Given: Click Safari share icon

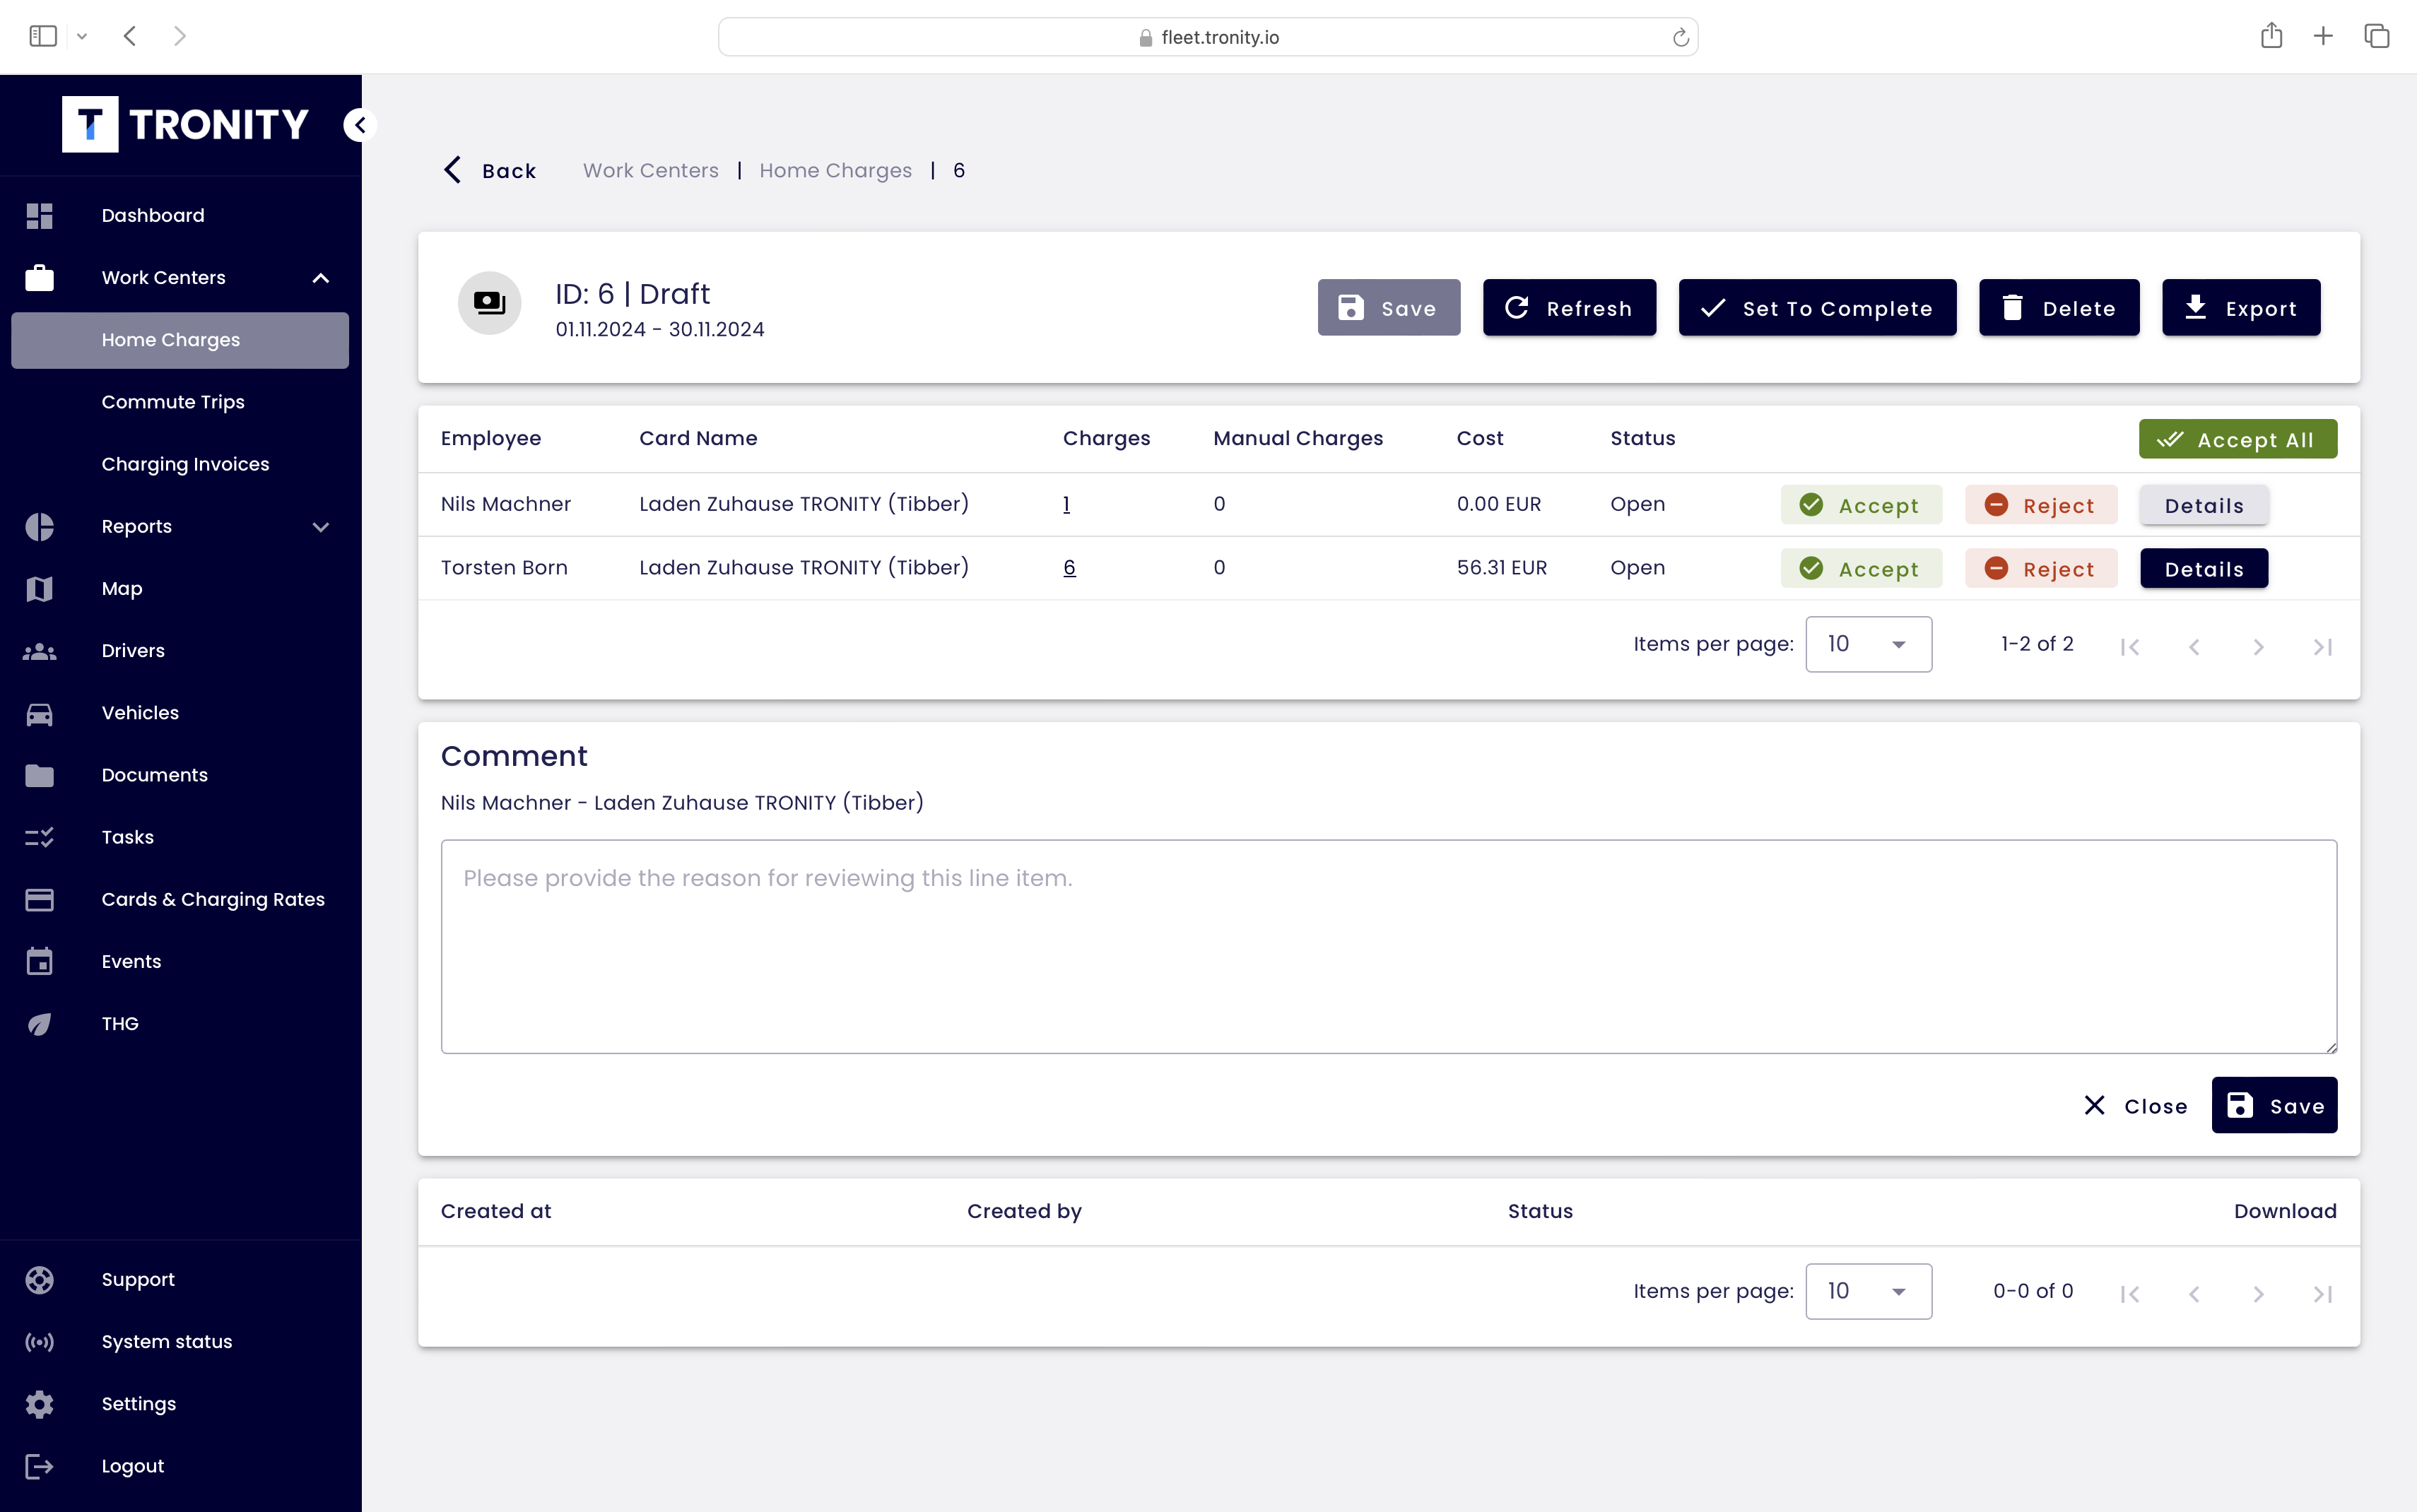Looking at the screenshot, I should 2271,36.
